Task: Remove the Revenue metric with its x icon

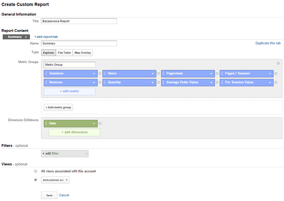Action: tap(100, 82)
